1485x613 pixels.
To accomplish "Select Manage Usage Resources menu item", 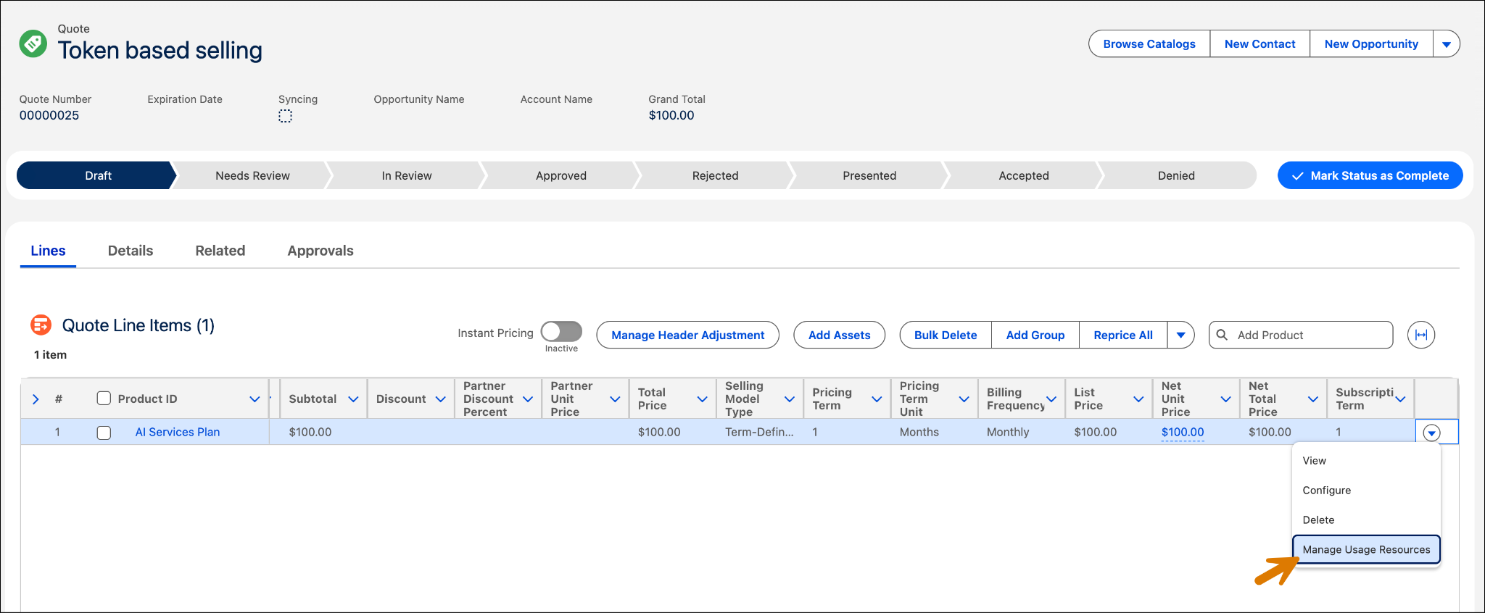I will pos(1366,549).
